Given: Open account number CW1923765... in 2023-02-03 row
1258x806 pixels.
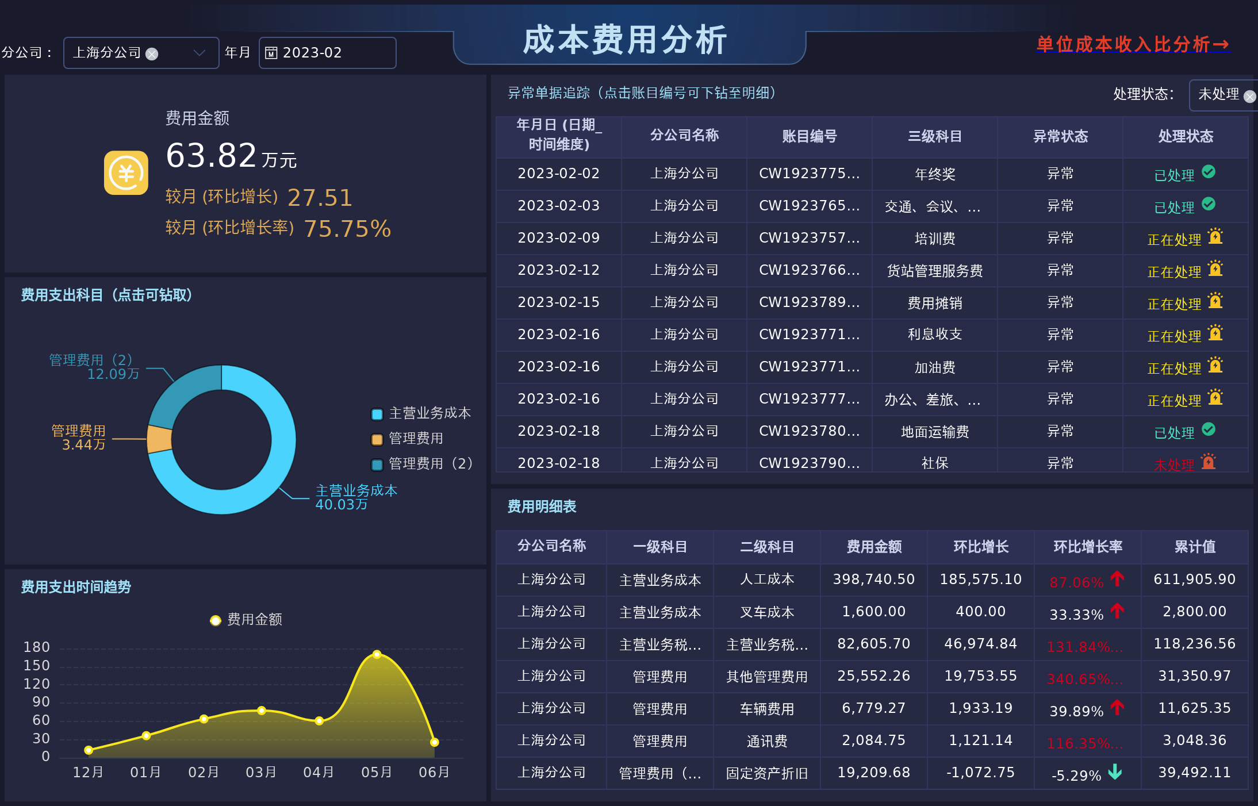Looking at the screenshot, I should [x=809, y=206].
